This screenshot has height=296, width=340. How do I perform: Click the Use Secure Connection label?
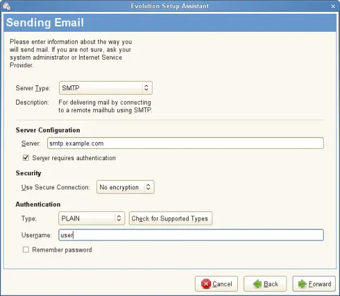coord(55,187)
